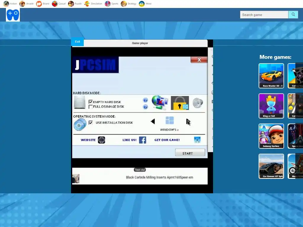
Task: Open the Website link
Action: (88, 140)
